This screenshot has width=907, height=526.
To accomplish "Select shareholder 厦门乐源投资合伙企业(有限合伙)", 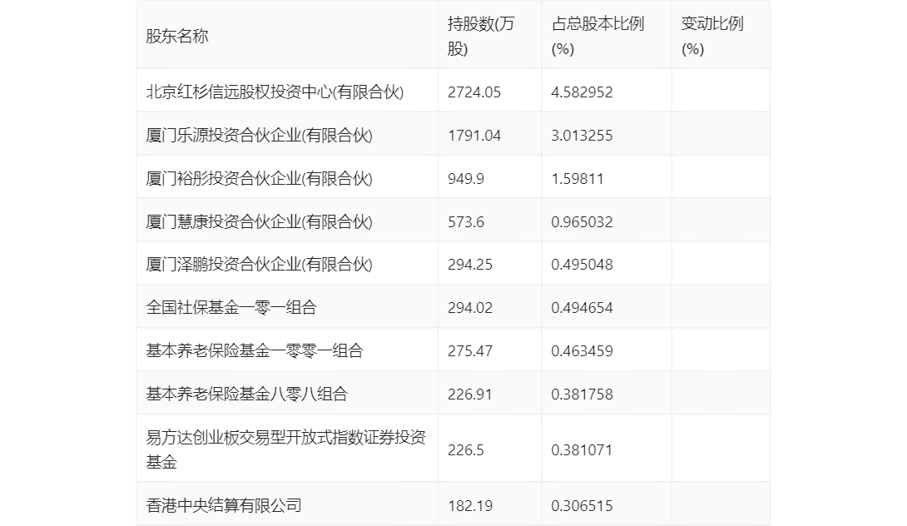I will coord(259,136).
